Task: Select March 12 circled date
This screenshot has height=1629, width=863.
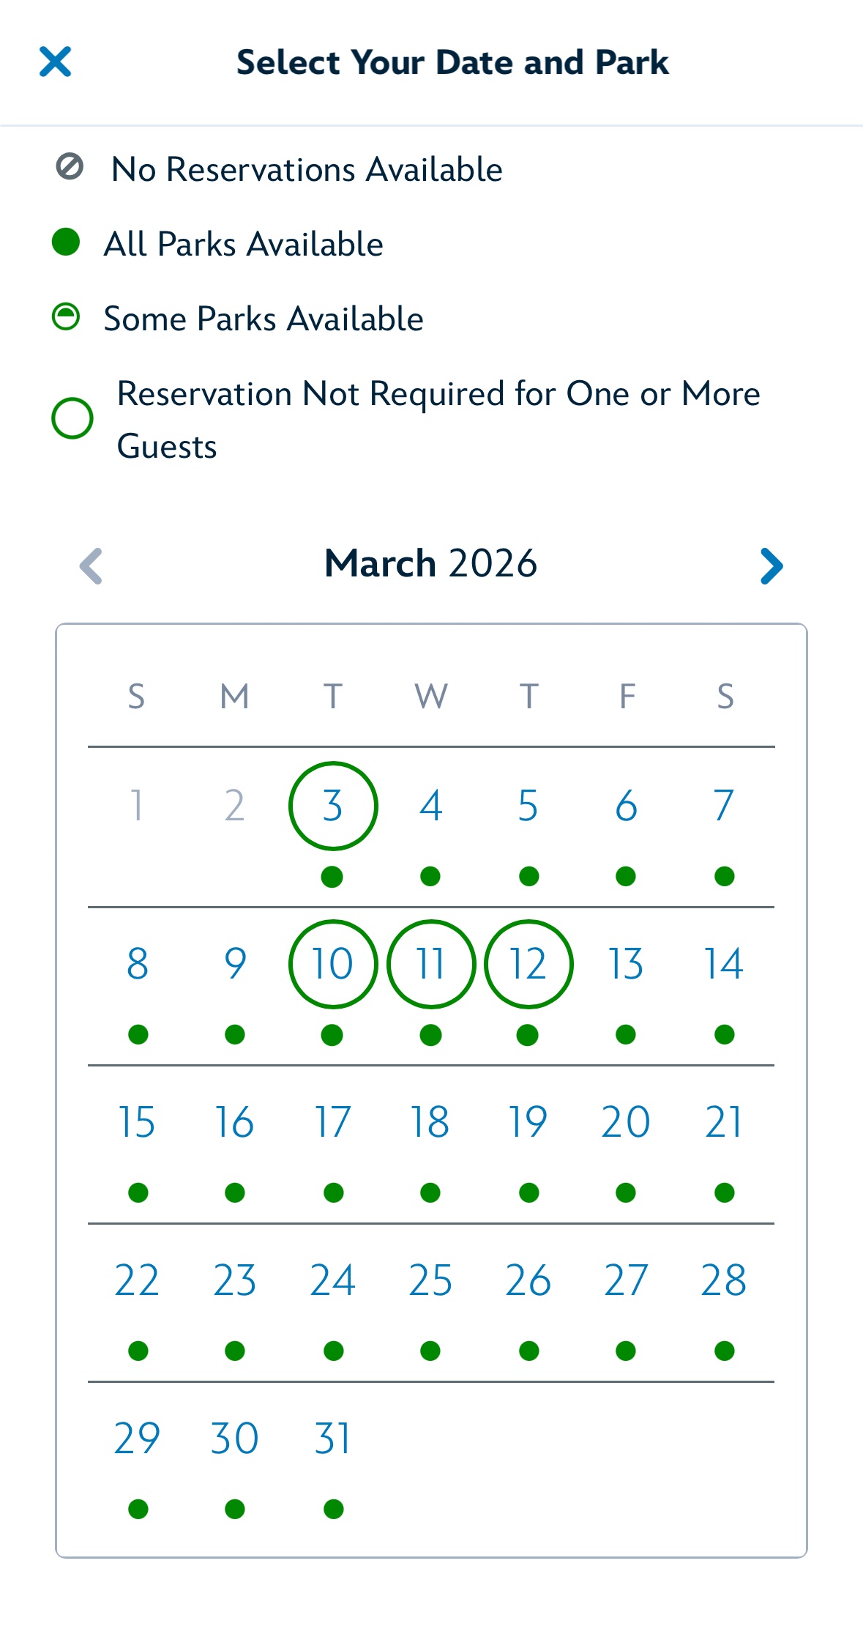Action: click(x=528, y=964)
